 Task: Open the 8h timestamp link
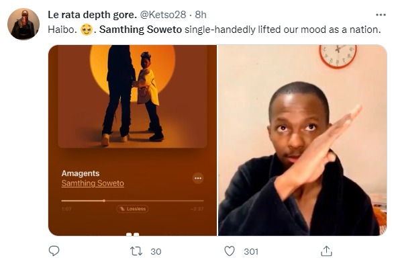pos(201,15)
